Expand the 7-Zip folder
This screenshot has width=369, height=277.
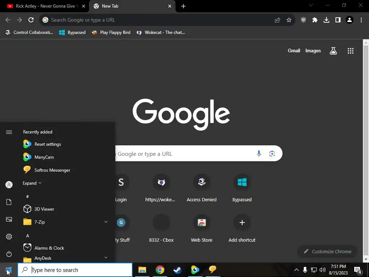pos(66,222)
